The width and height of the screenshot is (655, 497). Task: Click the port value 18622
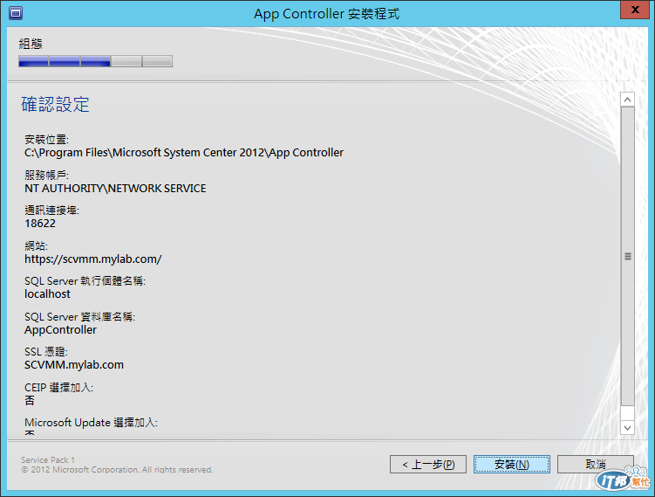click(40, 224)
